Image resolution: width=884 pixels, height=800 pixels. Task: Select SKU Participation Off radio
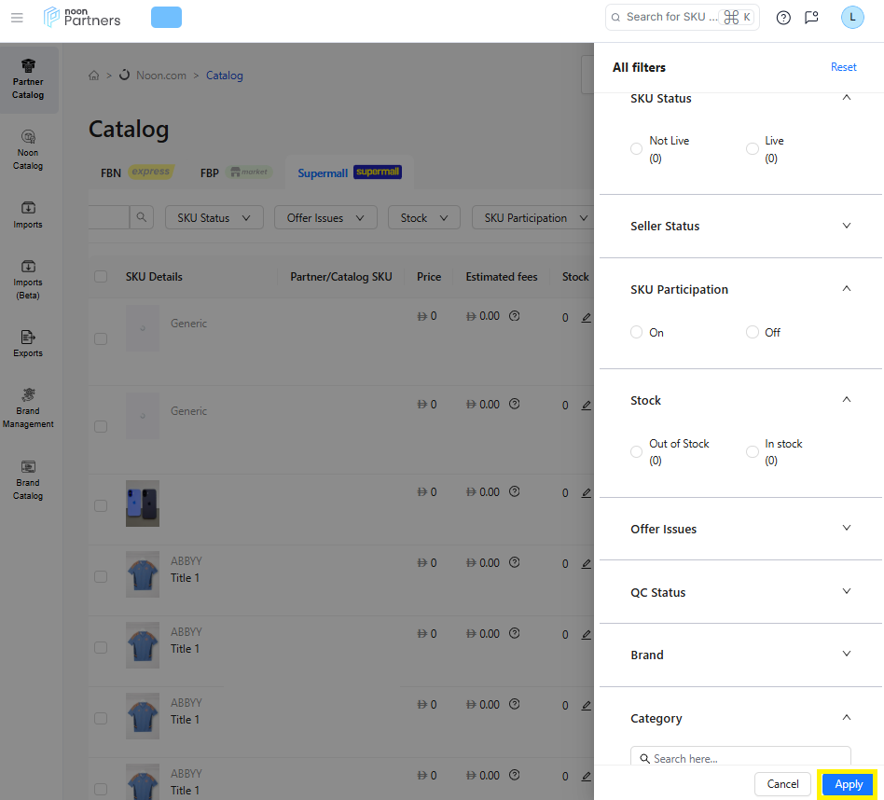(753, 332)
